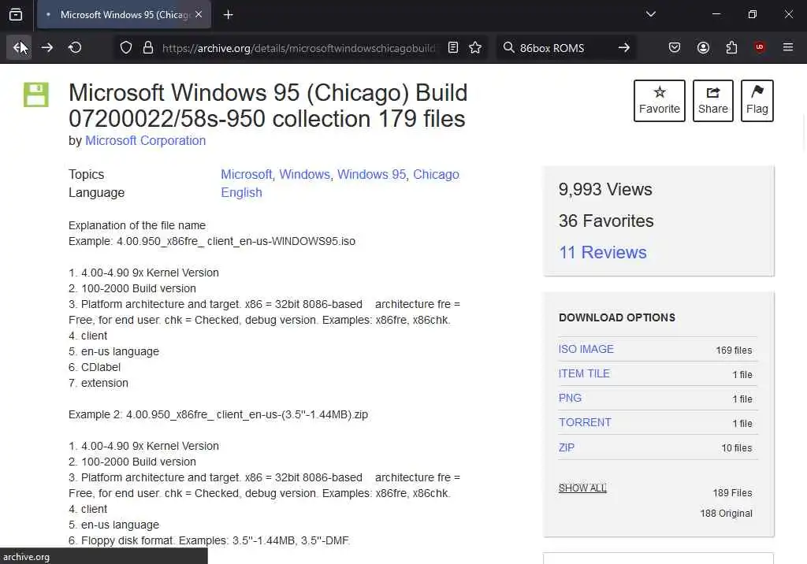Open the hamburger application menu
807x564 pixels.
pyautogui.click(x=788, y=47)
